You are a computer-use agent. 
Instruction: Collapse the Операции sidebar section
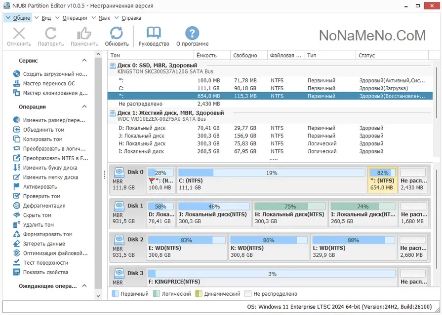coord(84,107)
